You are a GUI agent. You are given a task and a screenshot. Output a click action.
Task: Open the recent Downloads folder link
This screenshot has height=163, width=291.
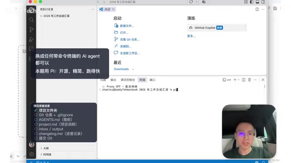pos(121,69)
